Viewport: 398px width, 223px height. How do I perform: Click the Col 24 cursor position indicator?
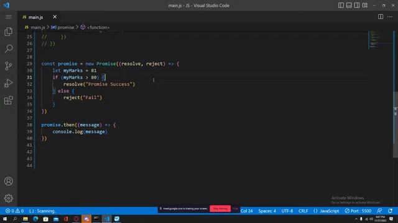coord(246,211)
